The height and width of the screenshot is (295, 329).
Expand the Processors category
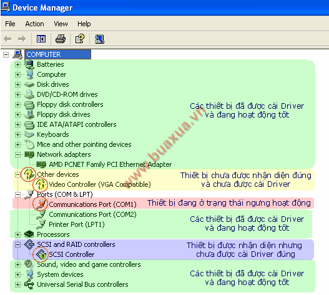click(18, 234)
